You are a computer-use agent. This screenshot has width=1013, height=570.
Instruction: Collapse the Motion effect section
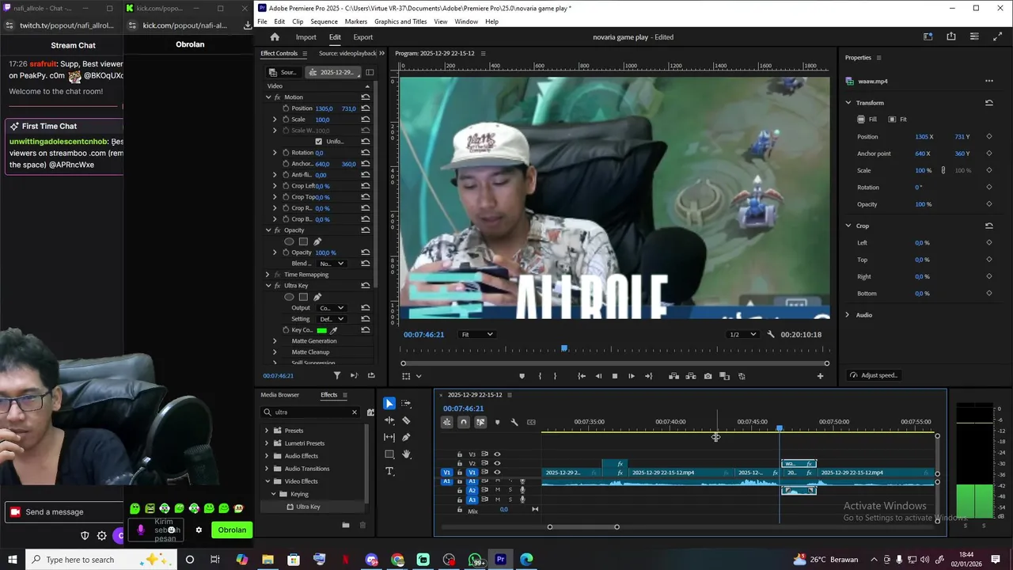tap(268, 97)
